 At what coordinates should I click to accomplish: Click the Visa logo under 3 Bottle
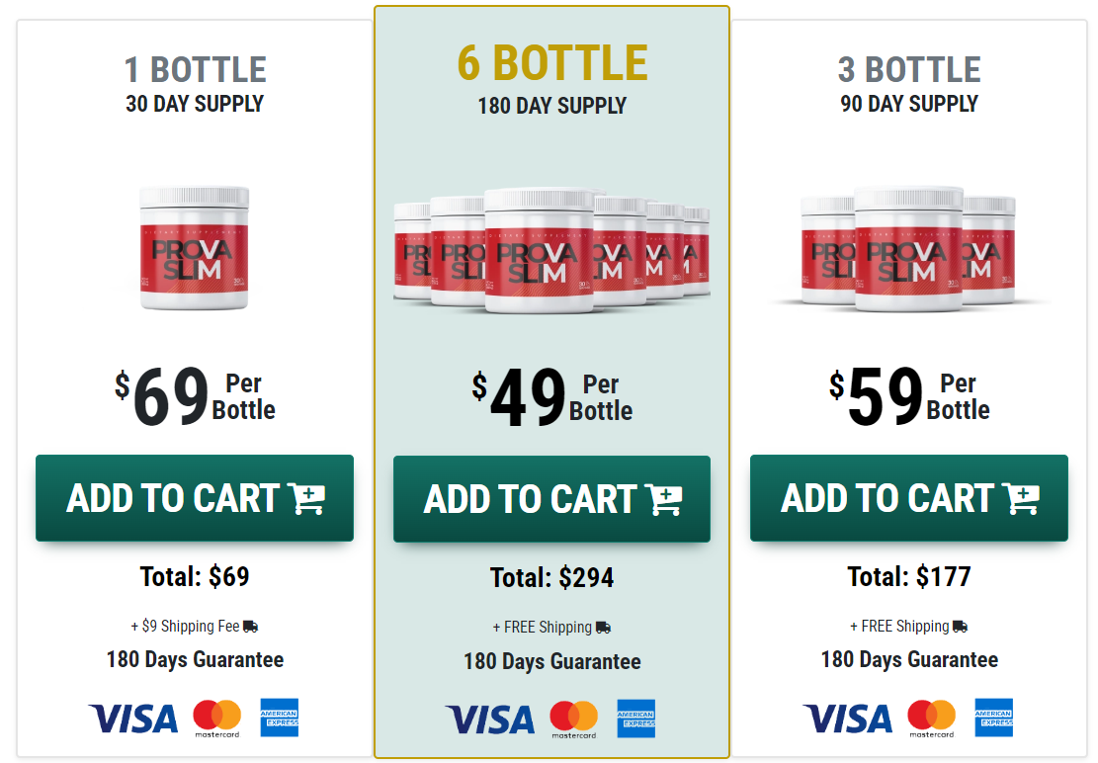pos(848,718)
